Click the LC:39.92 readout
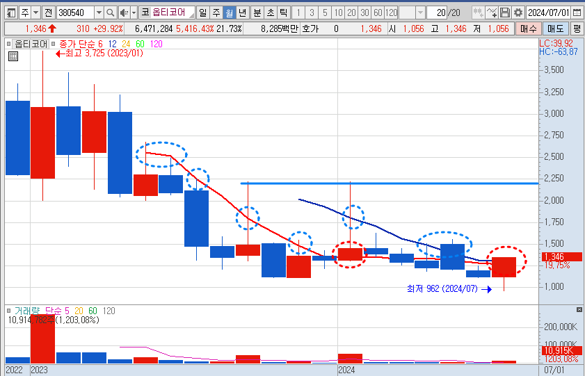This screenshot has height=376, width=585. 556,43
